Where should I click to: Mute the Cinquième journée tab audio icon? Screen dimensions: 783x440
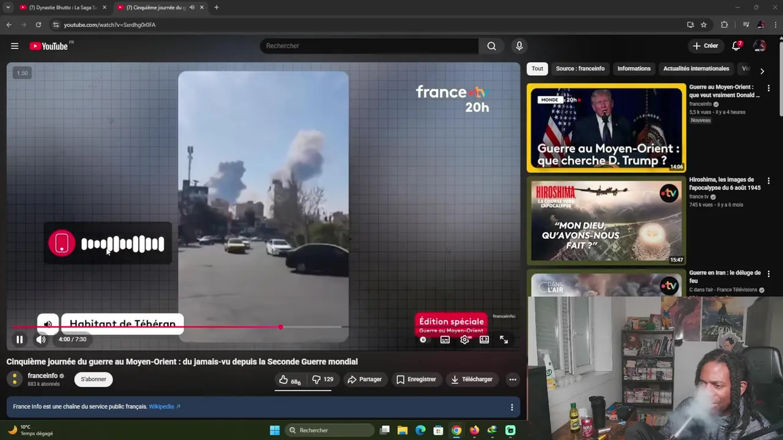click(x=192, y=7)
